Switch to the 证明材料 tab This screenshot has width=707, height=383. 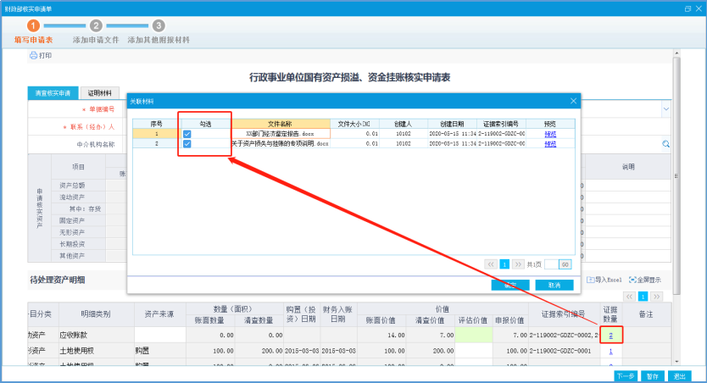(x=102, y=93)
